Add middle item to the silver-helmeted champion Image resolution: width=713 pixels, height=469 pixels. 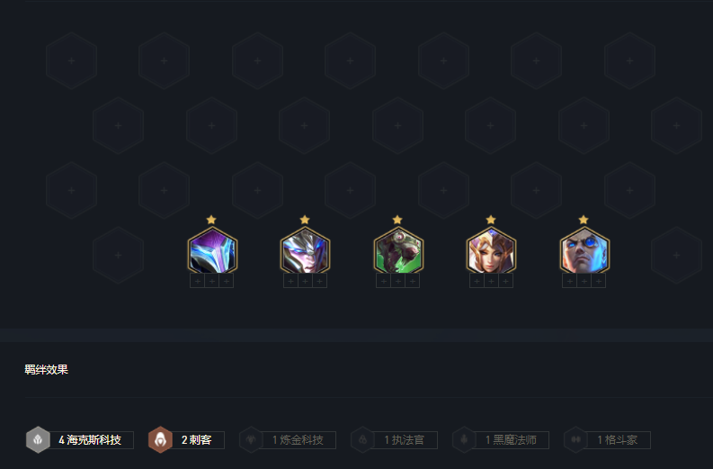click(x=305, y=281)
